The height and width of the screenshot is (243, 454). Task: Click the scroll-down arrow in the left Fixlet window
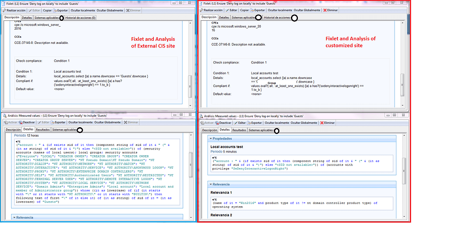pos(190,106)
